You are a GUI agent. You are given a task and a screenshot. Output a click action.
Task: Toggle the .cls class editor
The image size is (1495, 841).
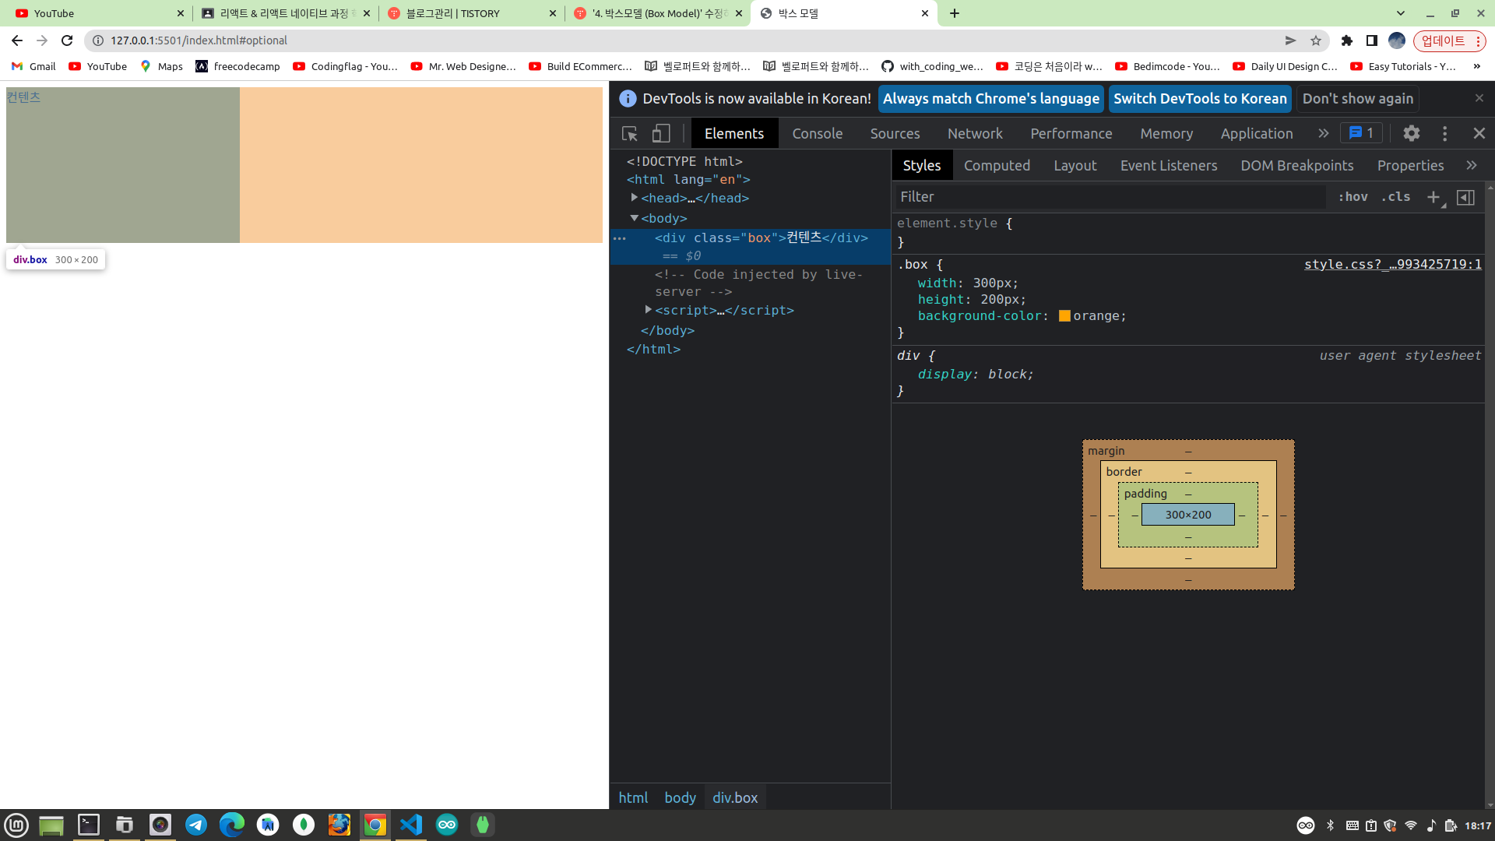click(1395, 197)
